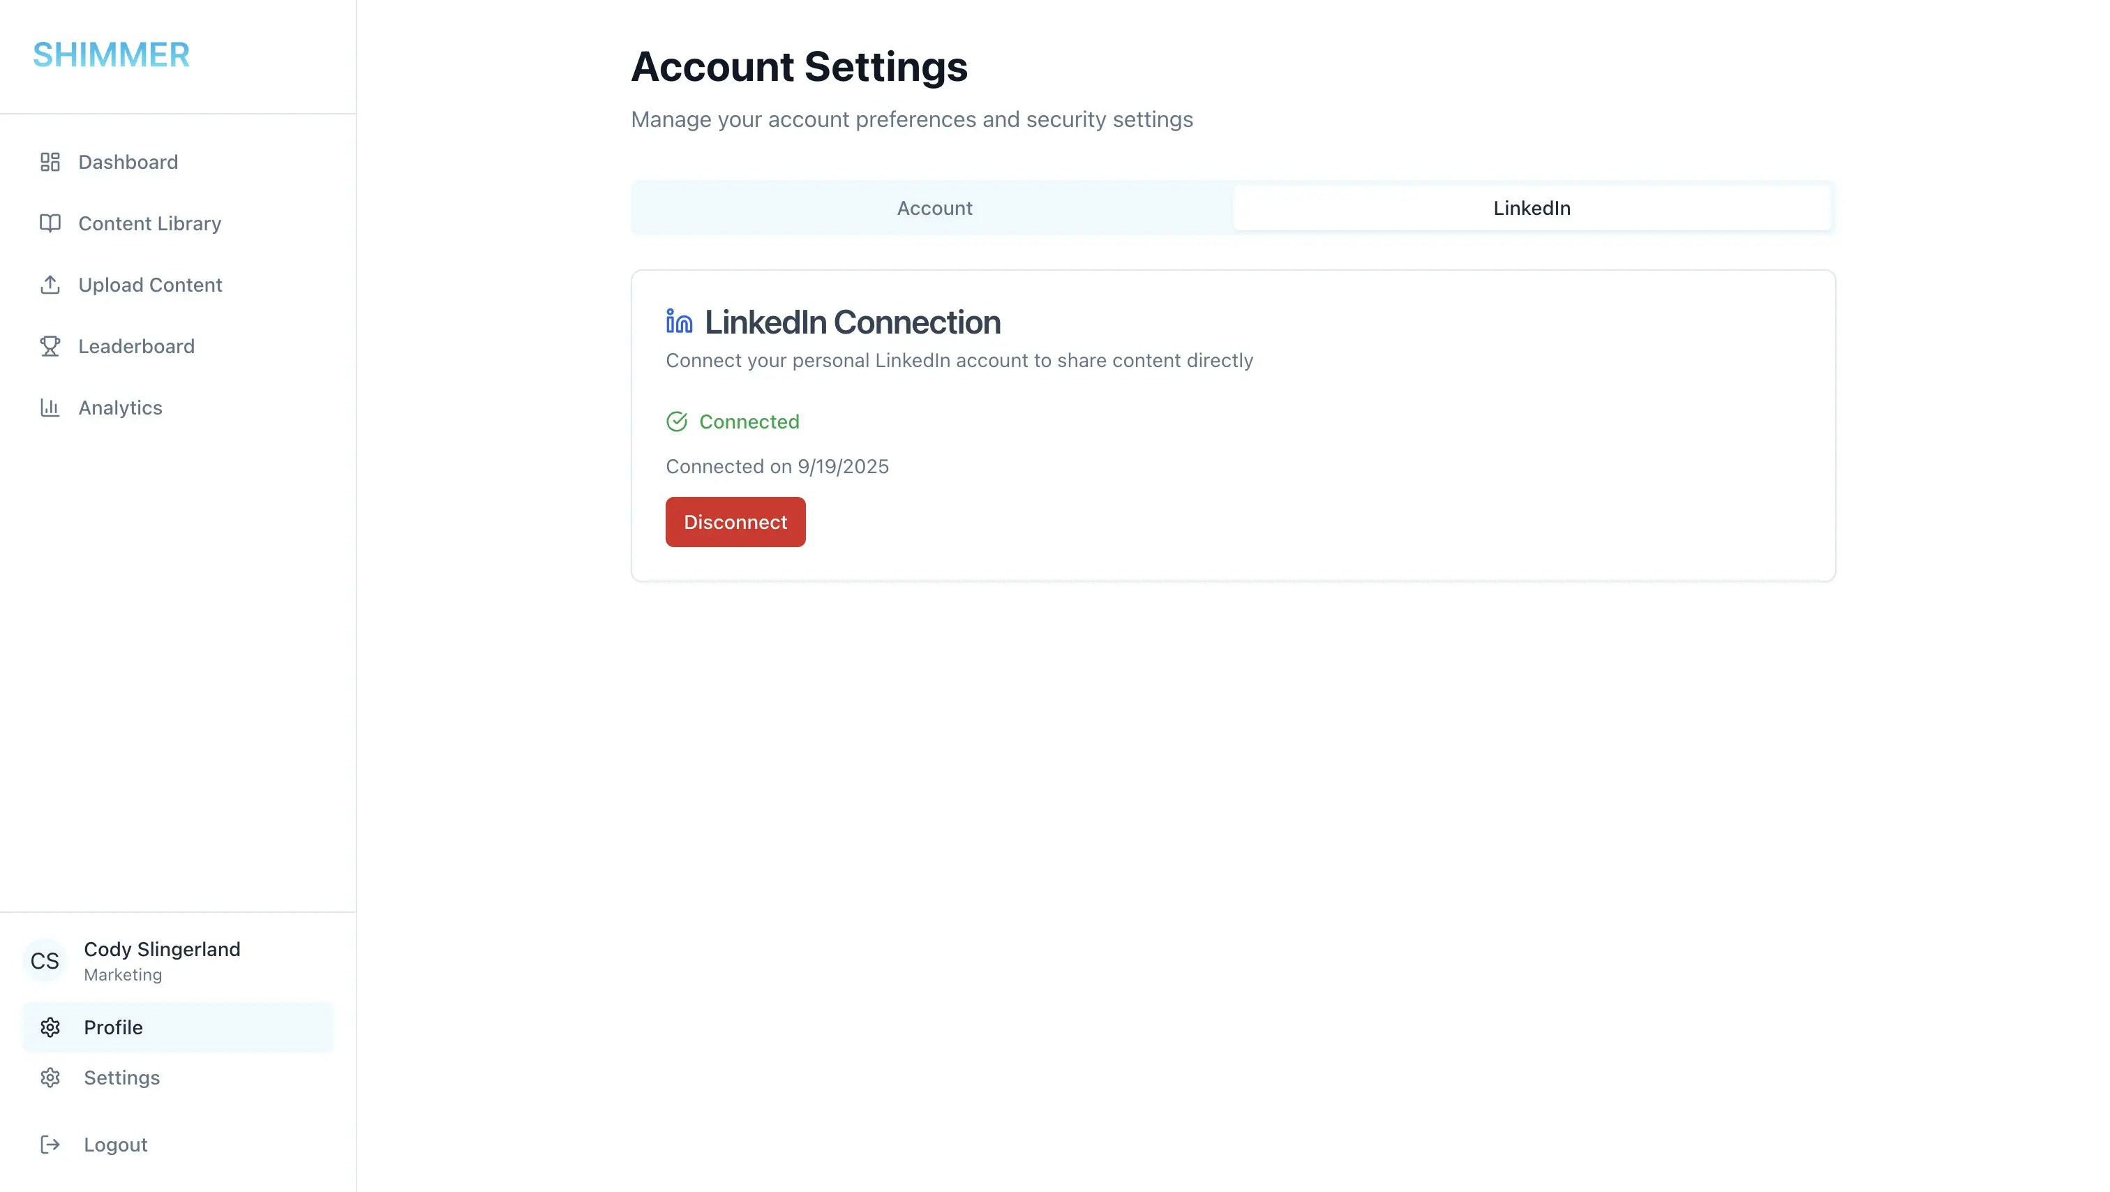This screenshot has width=2110, height=1192.
Task: Select the Logout exit icon
Action: [x=50, y=1145]
